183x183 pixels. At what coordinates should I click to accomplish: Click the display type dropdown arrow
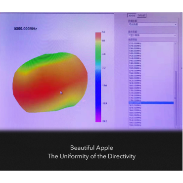175,35
